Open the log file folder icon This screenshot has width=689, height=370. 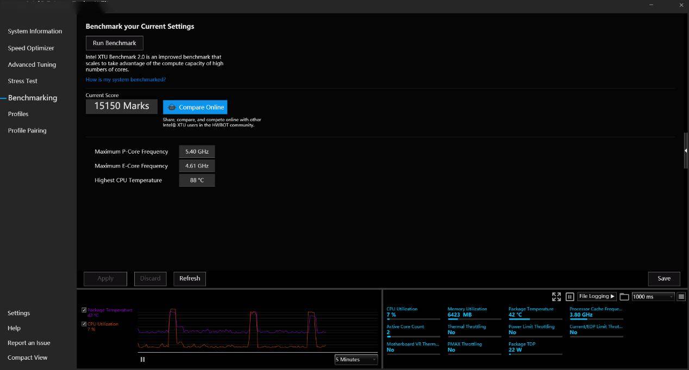624,297
